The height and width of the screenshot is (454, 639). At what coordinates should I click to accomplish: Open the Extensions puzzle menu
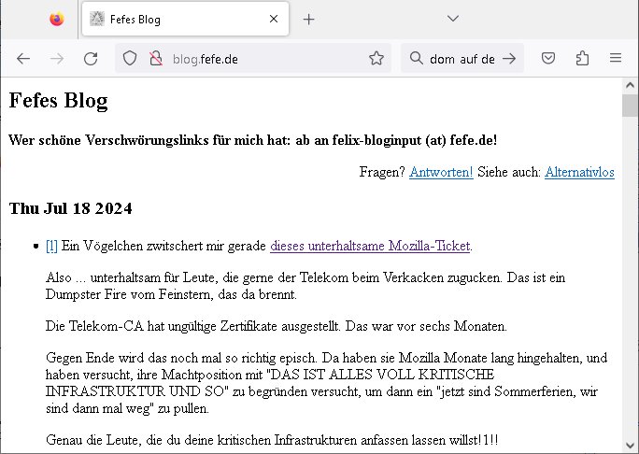point(582,58)
